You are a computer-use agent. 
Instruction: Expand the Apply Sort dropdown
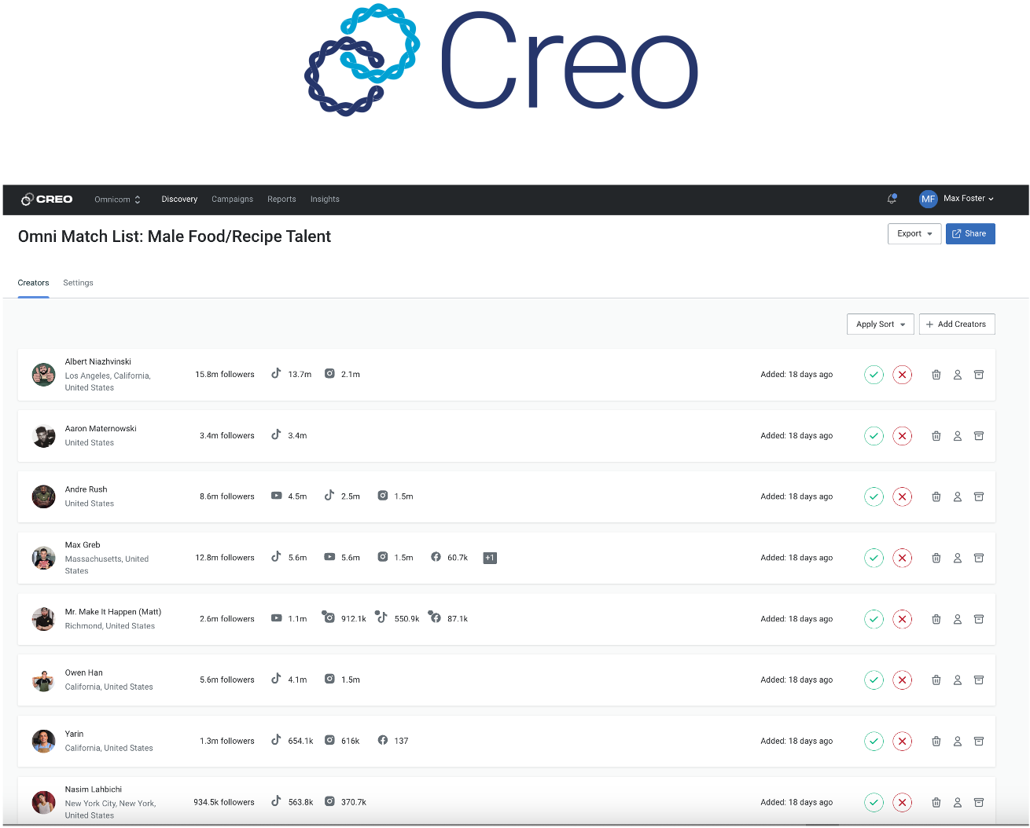pos(880,324)
